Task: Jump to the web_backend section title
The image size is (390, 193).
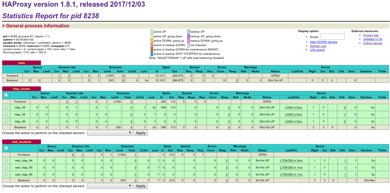Action: (22, 142)
